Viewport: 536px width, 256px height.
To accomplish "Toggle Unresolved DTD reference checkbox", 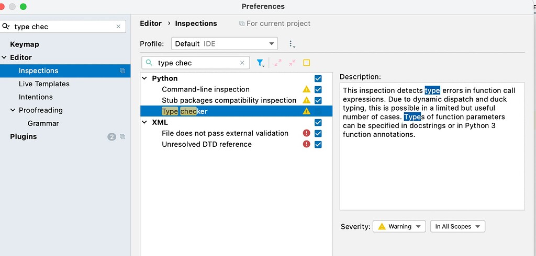I will 318,144.
